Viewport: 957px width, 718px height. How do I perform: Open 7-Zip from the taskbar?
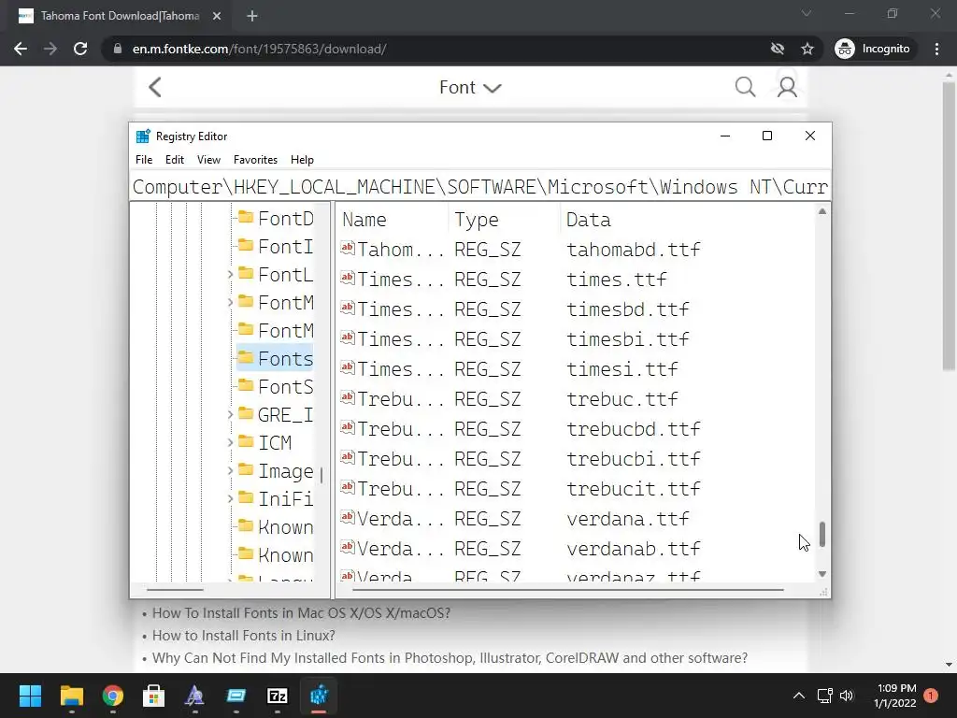[x=277, y=696]
